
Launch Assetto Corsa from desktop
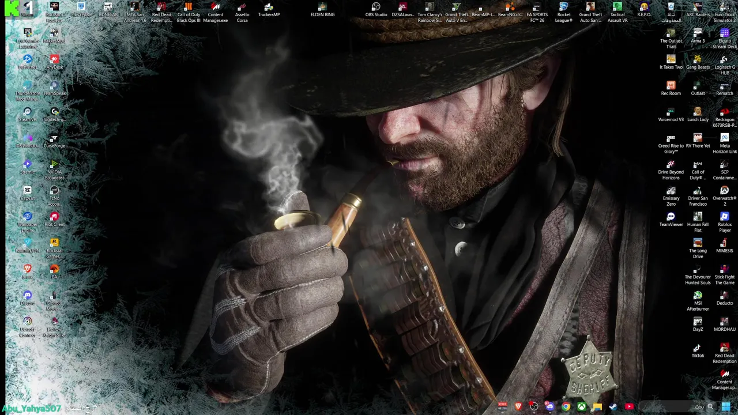242,12
